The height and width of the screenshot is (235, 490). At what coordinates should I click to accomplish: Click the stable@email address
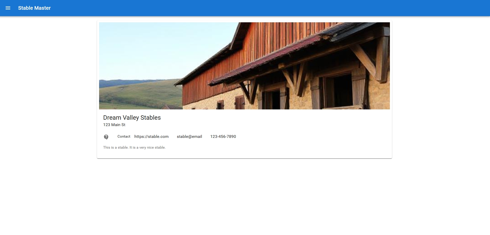189,137
